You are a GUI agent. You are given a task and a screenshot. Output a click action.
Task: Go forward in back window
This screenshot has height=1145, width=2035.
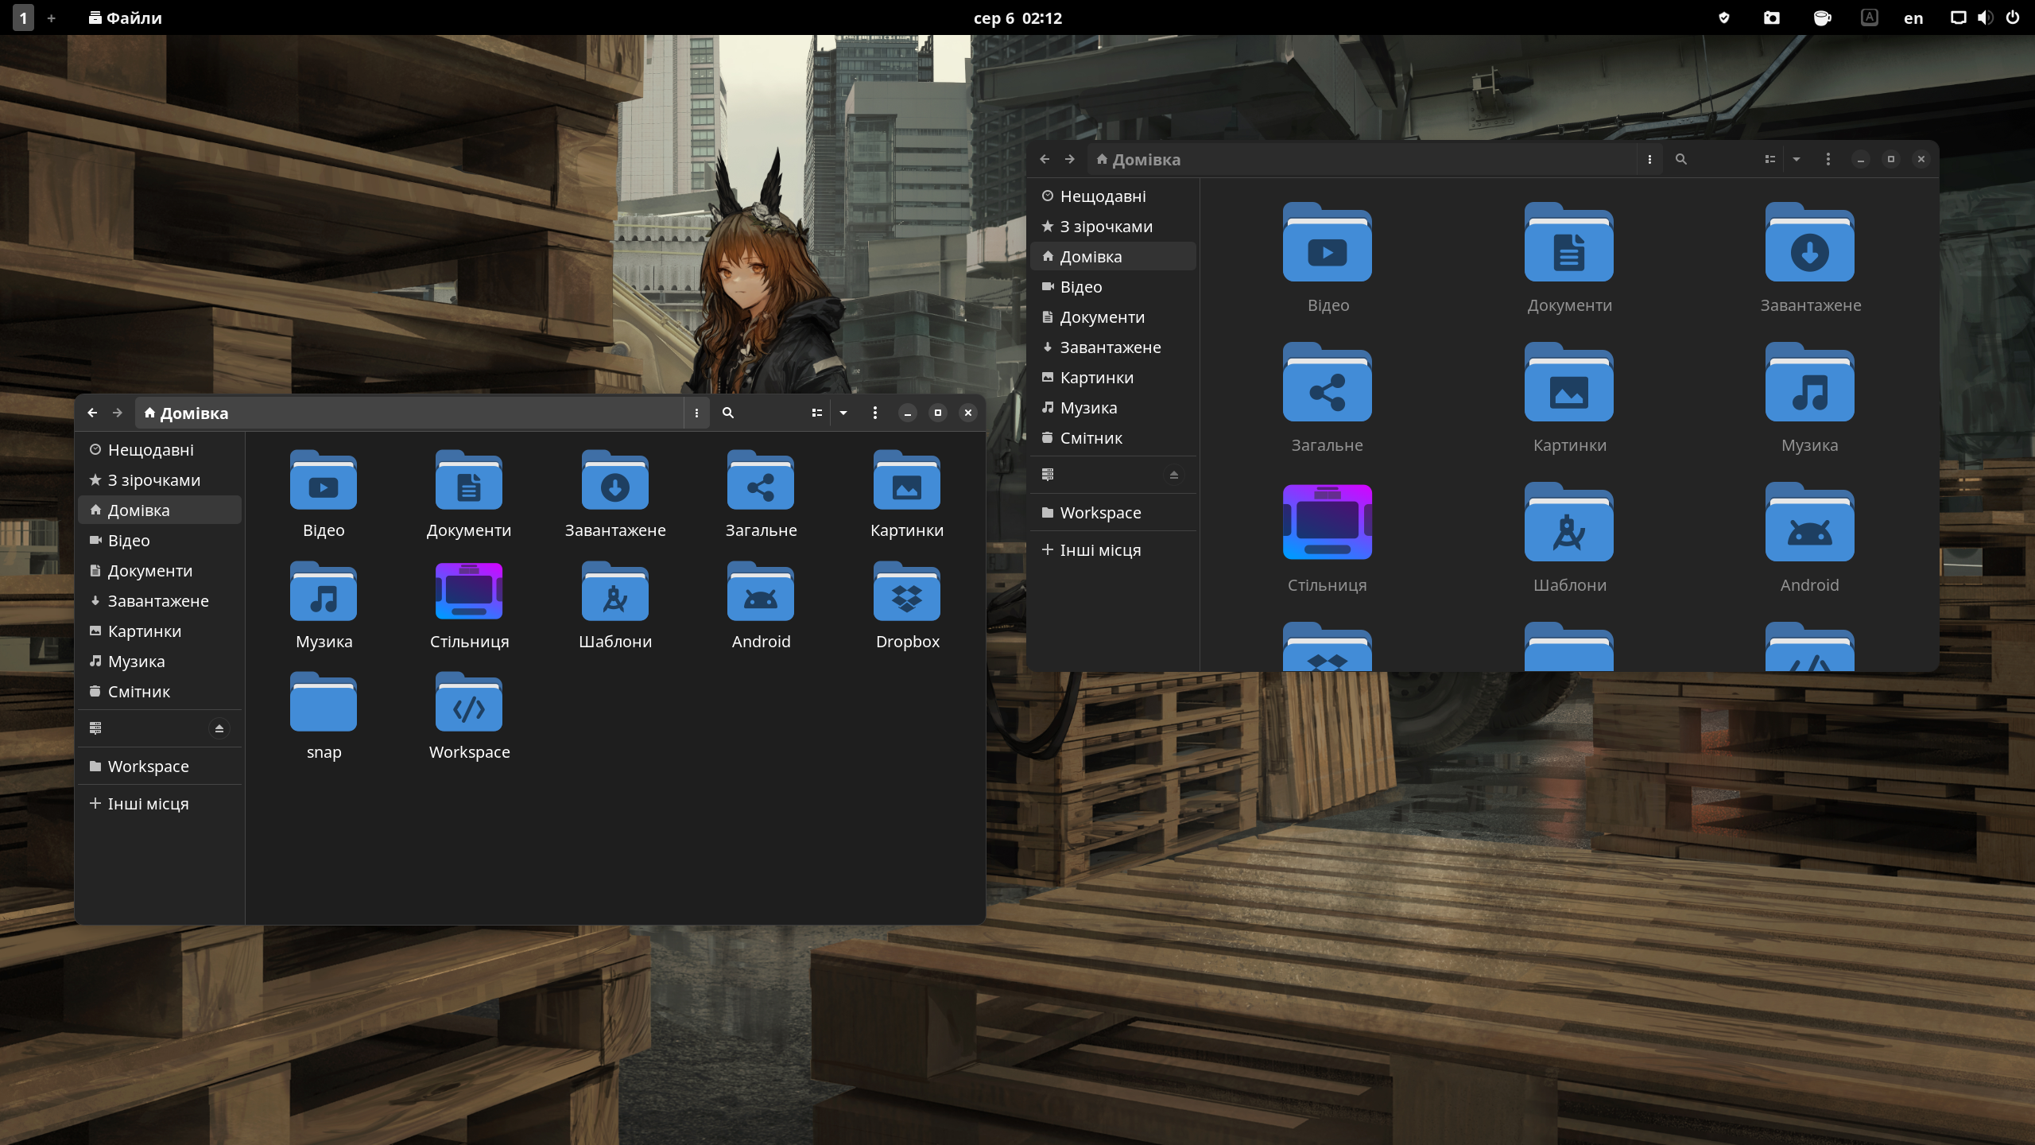coord(1070,159)
